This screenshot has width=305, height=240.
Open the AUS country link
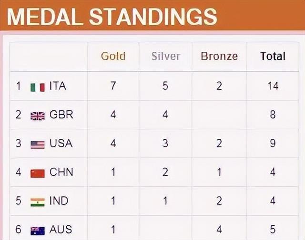point(61,230)
